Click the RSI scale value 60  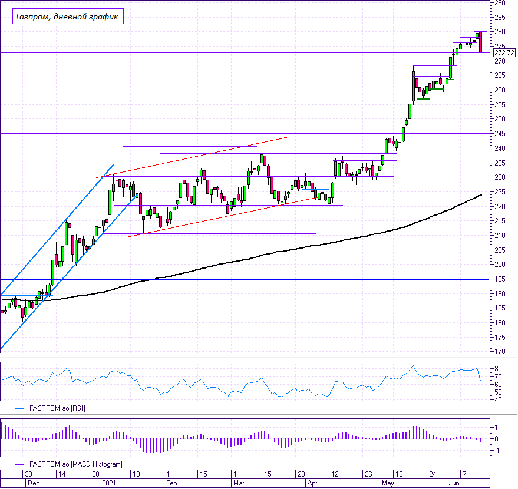point(498,385)
